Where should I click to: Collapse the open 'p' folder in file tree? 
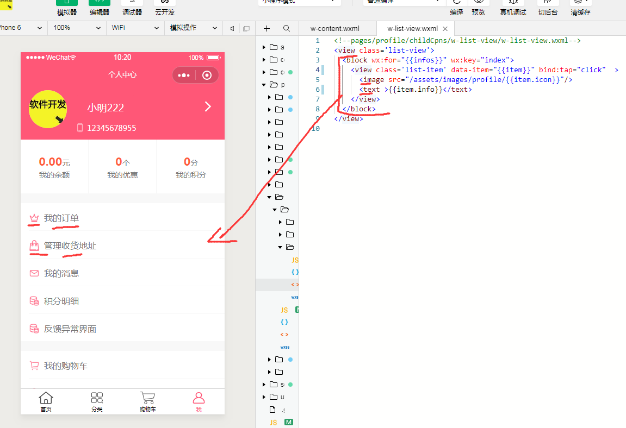click(x=263, y=85)
